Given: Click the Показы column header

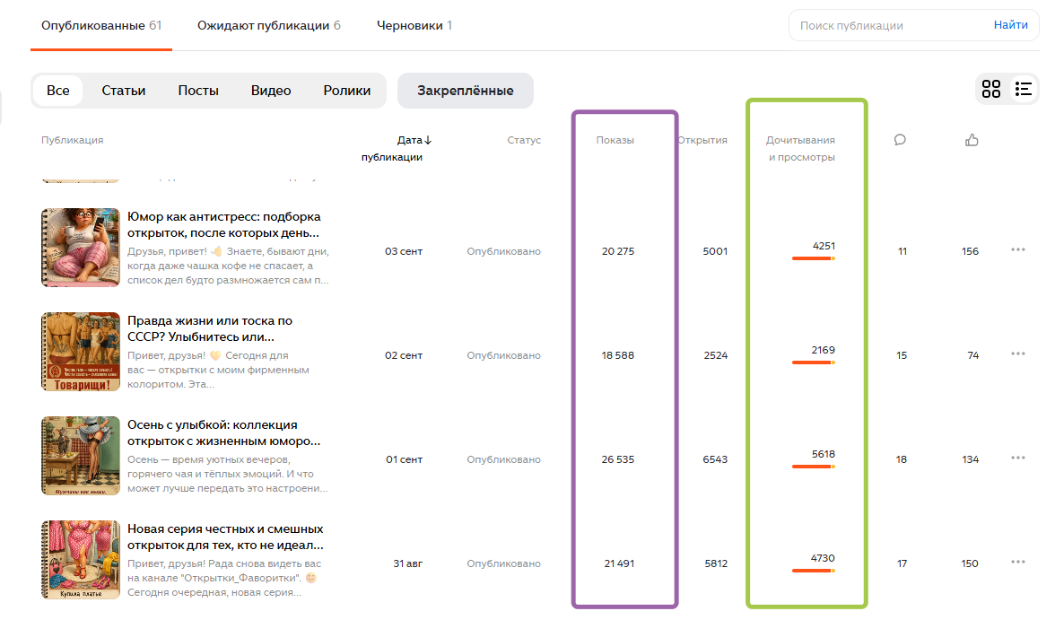Looking at the screenshot, I should pos(615,140).
